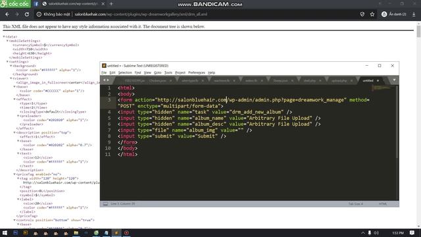Image resolution: width=421 pixels, height=237 pixels.
Task: Click the volume icon in the system tray
Action: [x=376, y=233]
